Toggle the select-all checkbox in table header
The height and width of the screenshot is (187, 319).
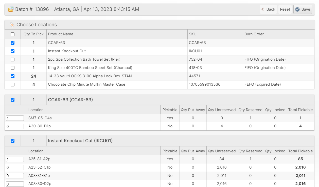tap(12, 34)
